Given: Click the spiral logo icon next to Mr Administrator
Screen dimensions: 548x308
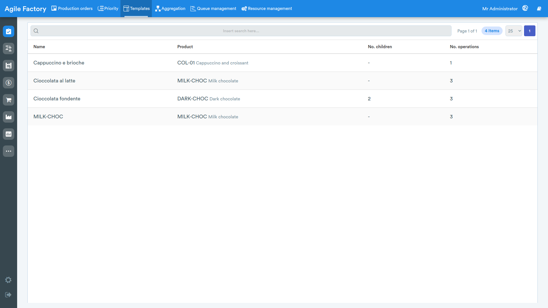Looking at the screenshot, I should (525, 8).
